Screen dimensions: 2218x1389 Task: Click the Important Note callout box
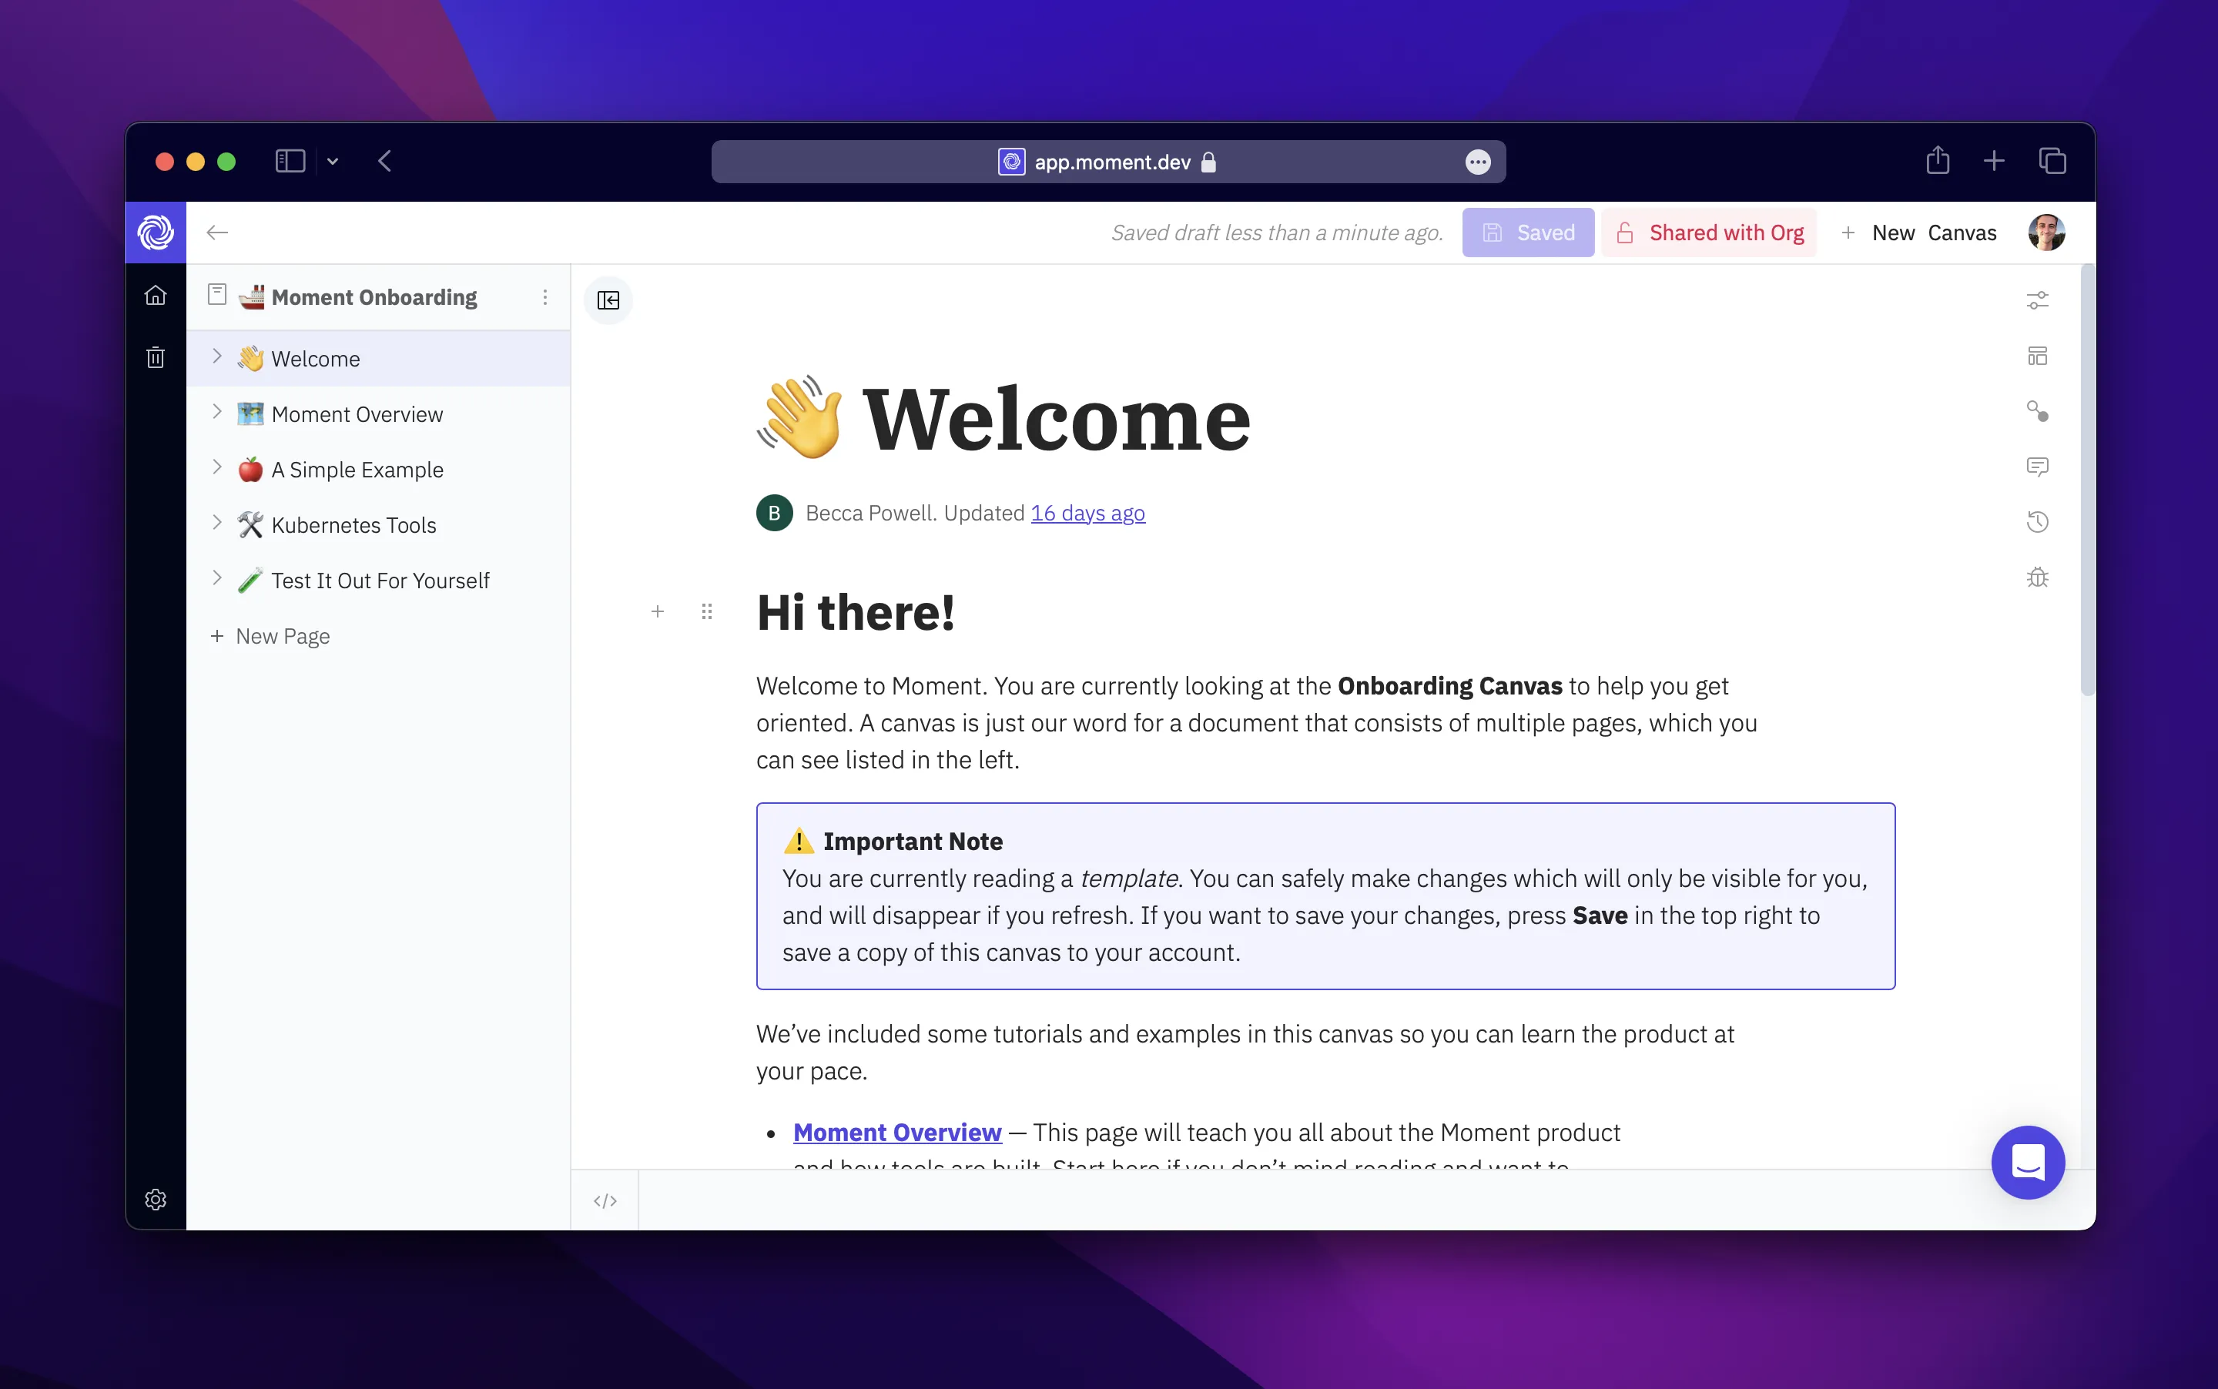tap(1325, 895)
